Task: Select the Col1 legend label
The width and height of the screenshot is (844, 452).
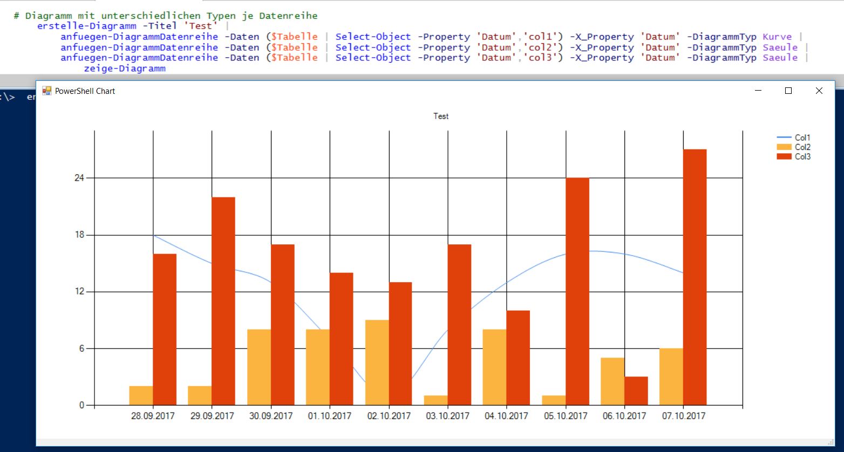Action: (802, 138)
